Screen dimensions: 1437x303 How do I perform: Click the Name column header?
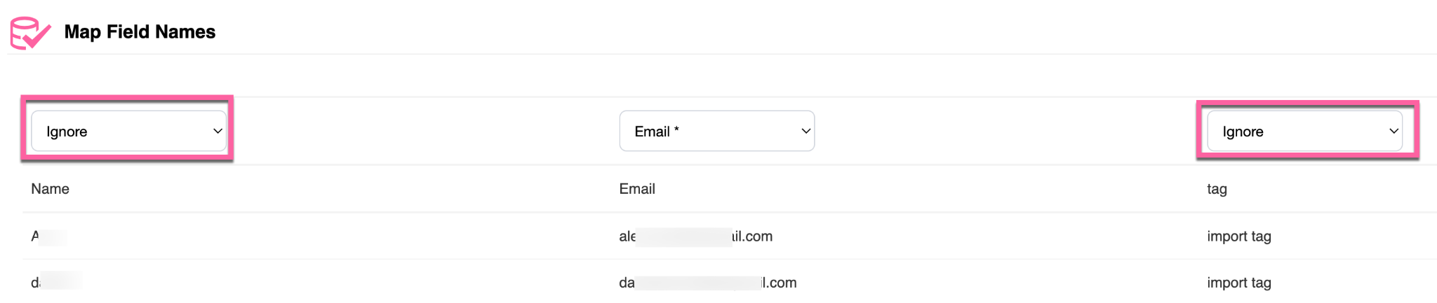click(x=50, y=189)
